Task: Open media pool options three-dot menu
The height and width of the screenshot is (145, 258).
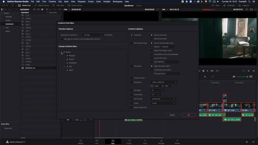Action: (60, 10)
